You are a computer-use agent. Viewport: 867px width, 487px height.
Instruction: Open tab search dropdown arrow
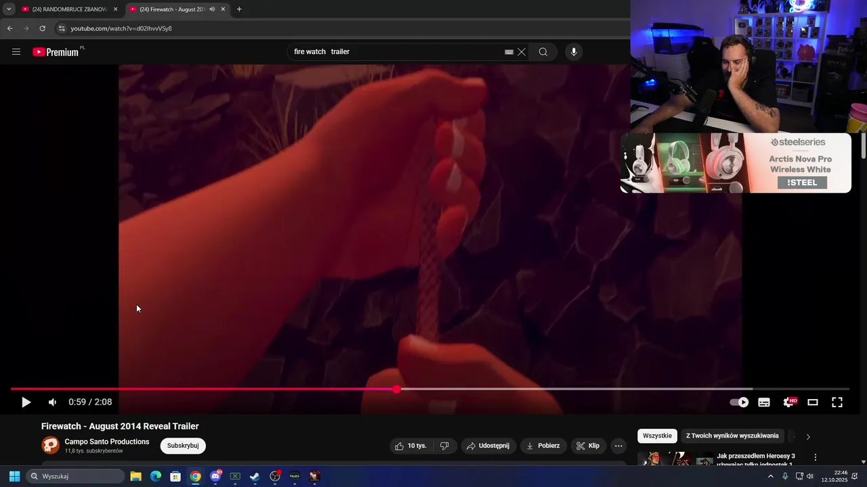(x=9, y=9)
